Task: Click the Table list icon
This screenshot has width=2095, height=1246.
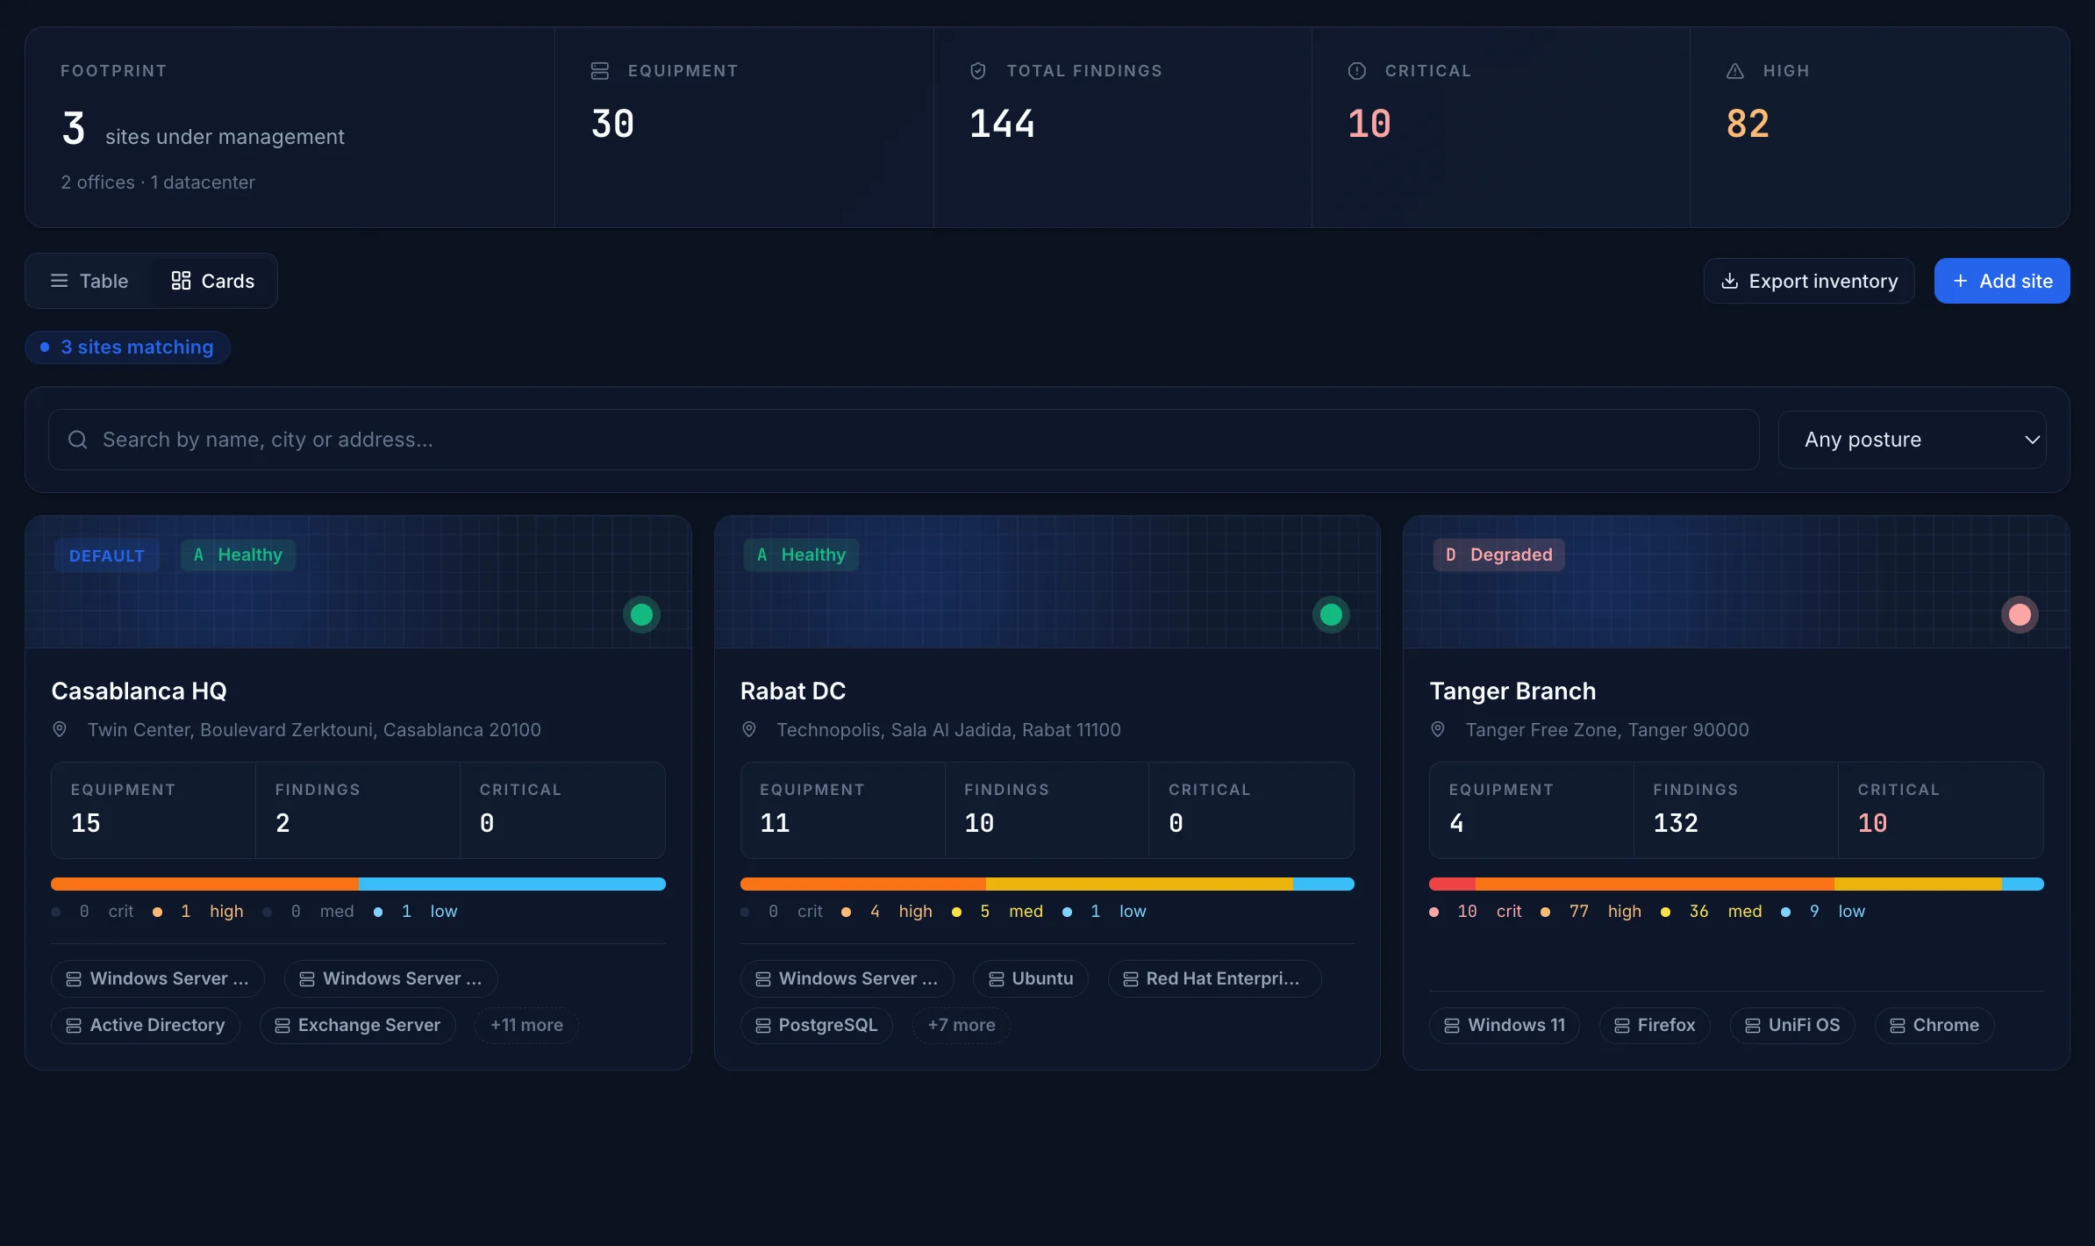Action: (x=60, y=281)
